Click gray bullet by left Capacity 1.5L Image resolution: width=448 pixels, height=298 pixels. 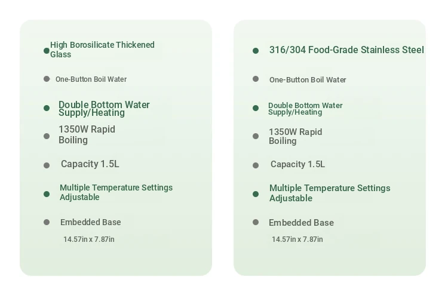coord(47,165)
